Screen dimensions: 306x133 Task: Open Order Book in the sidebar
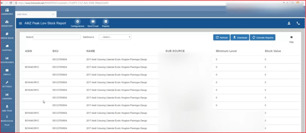tap(7, 36)
